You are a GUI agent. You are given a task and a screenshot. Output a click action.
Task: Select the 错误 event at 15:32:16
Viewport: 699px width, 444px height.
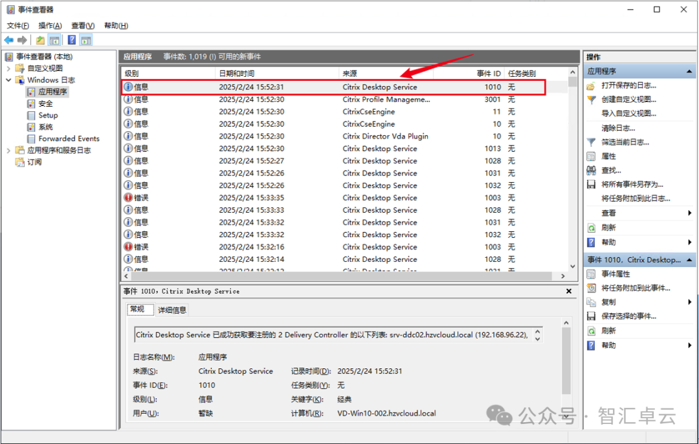pos(344,247)
